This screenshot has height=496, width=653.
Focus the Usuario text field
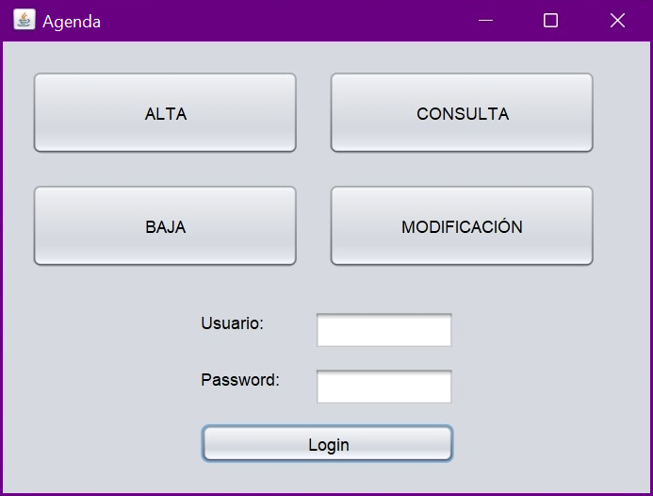tap(384, 330)
